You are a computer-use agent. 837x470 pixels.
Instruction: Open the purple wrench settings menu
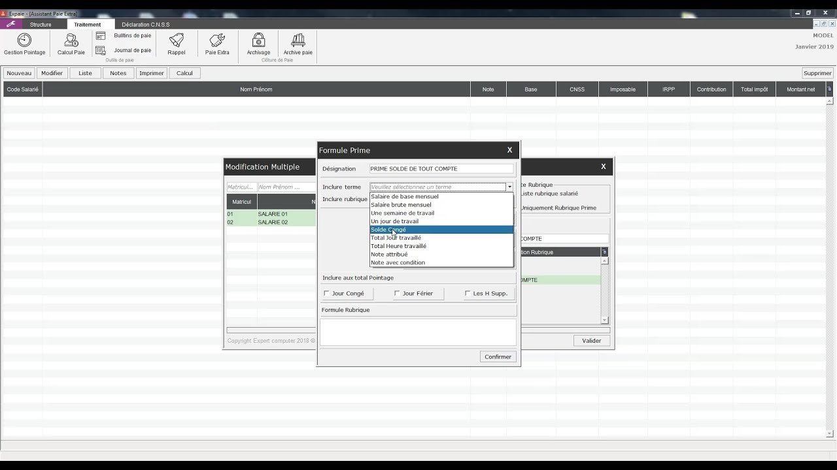[10, 24]
